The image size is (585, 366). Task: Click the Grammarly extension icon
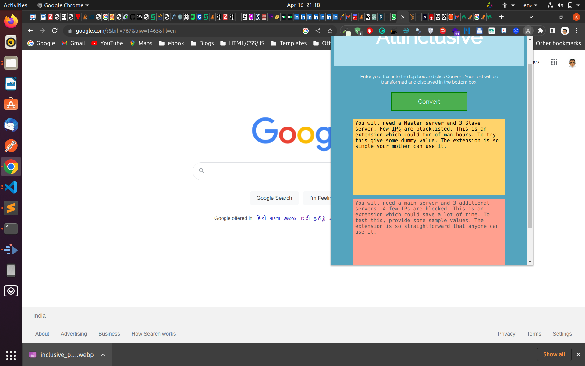pyautogui.click(x=382, y=31)
